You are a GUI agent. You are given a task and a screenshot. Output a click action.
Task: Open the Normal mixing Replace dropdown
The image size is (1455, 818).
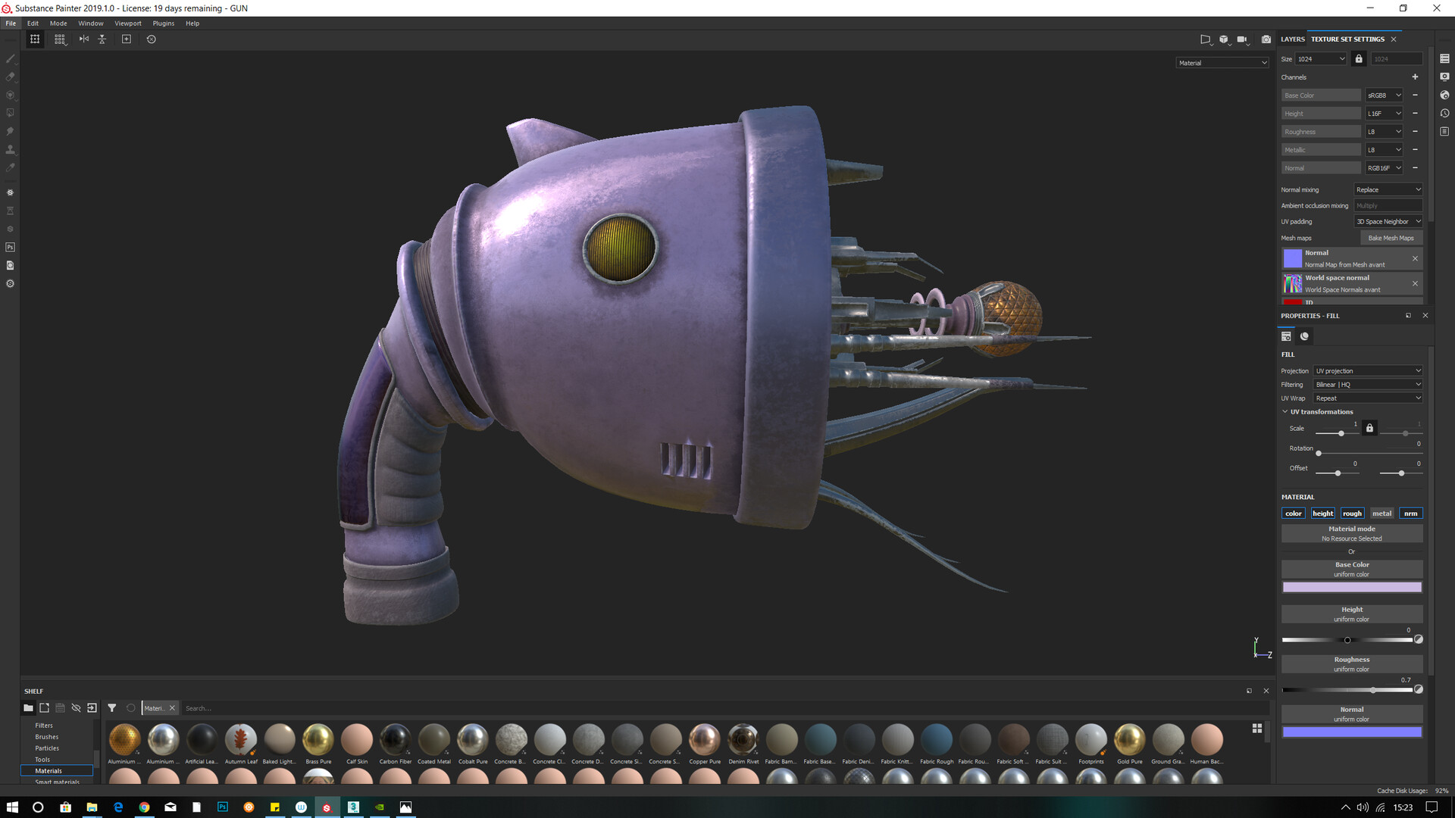tap(1388, 190)
